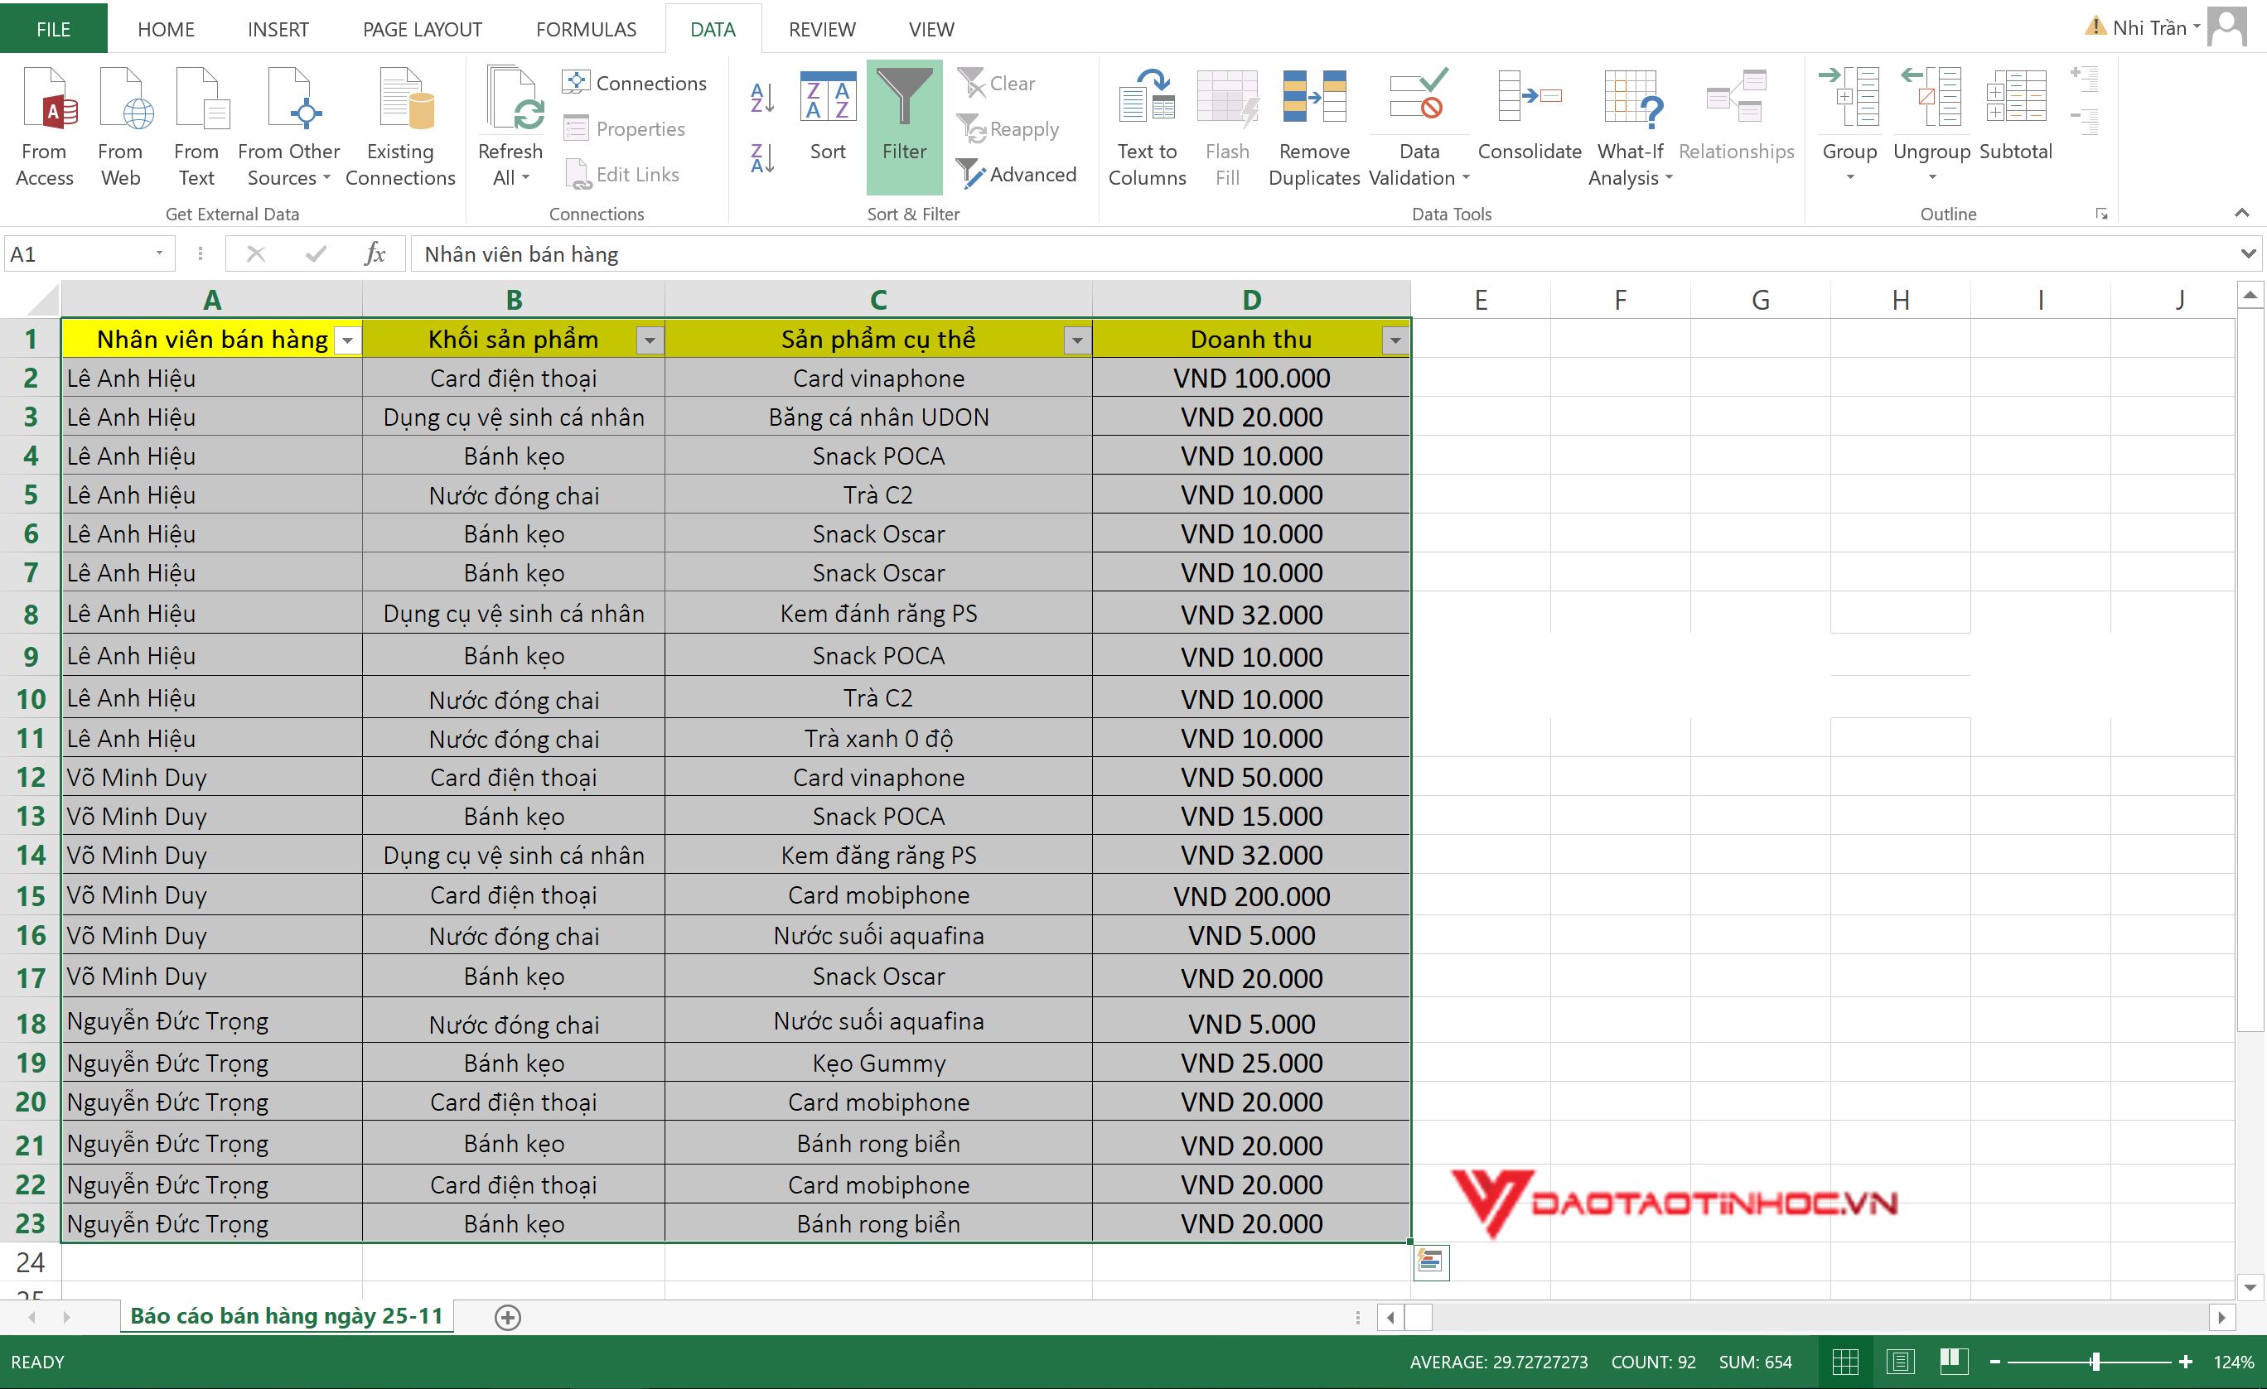Viewport: 2267px width, 1389px height.
Task: Open filter dropdown for Sản phẩm cụ thể
Action: 1076,340
